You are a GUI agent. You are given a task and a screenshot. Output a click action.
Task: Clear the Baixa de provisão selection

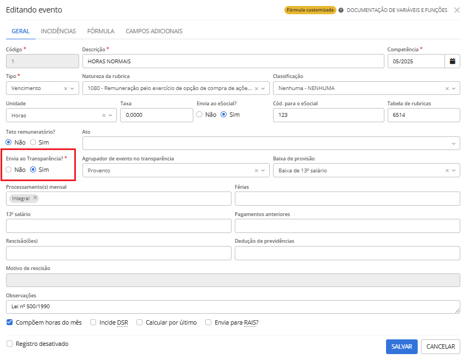tap(447, 170)
